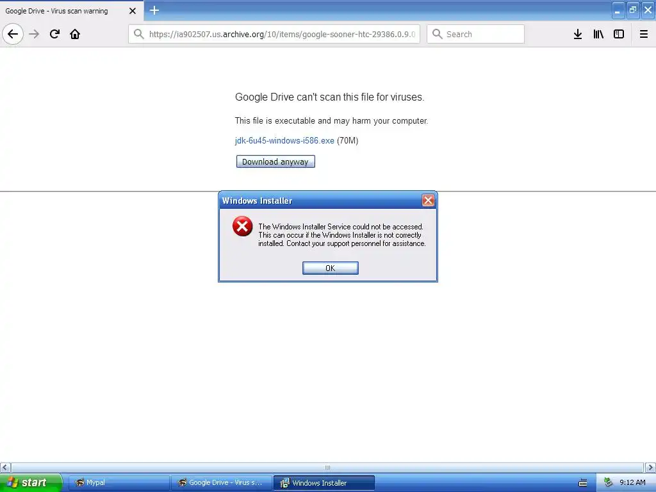Open the jdk-6u45-windows-i586.exe link
The image size is (656, 492).
pos(284,140)
